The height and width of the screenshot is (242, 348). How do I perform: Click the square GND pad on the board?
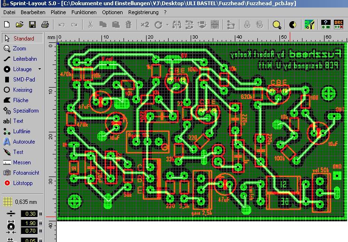(337, 176)
